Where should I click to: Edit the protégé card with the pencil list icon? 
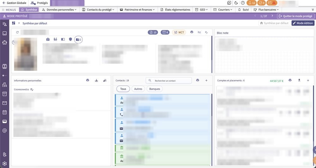point(206,32)
